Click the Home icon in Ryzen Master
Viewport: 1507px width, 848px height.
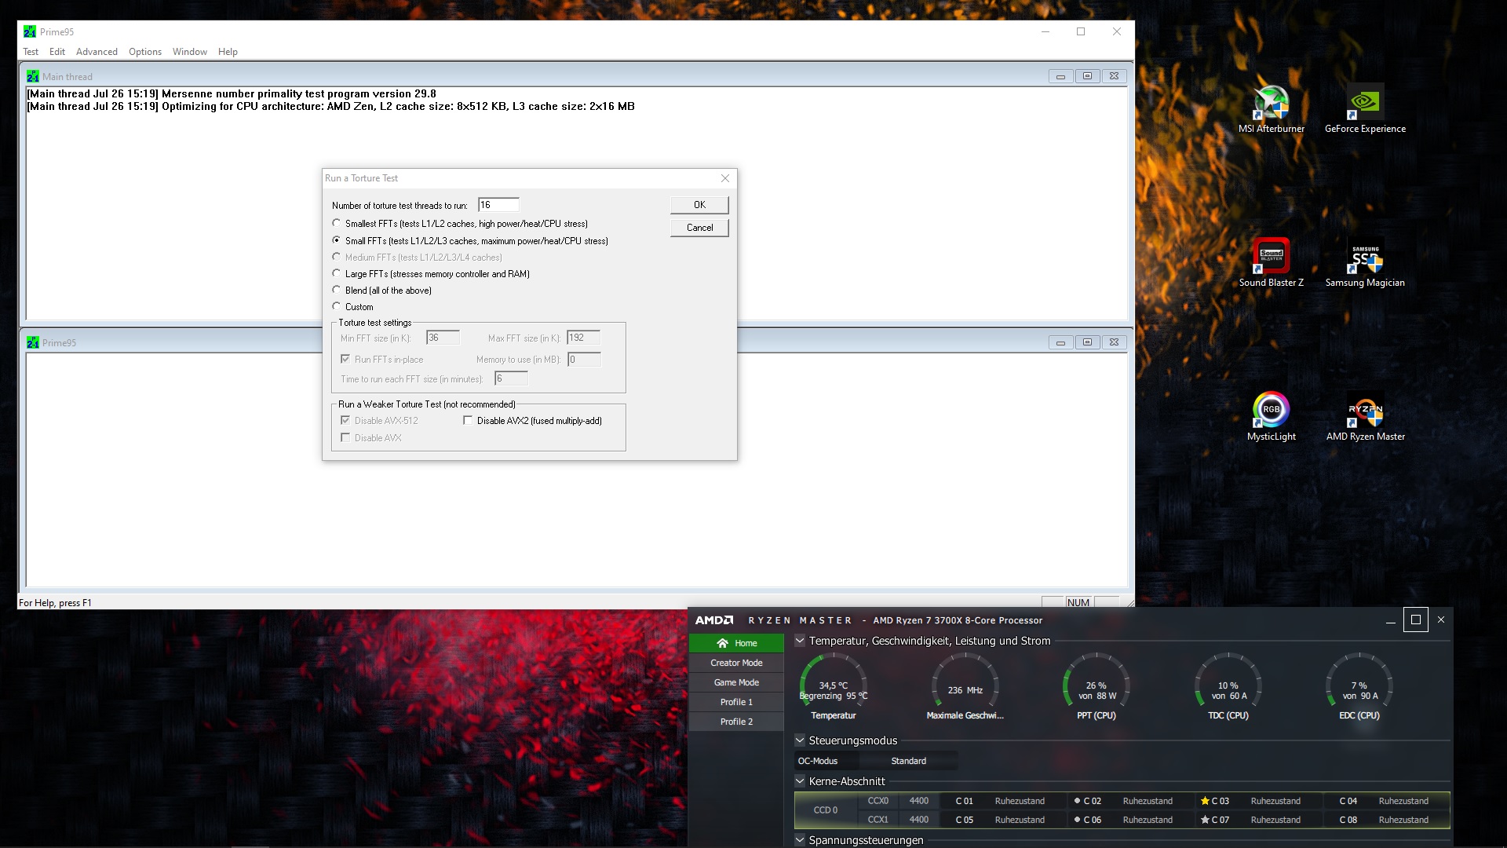coord(723,643)
